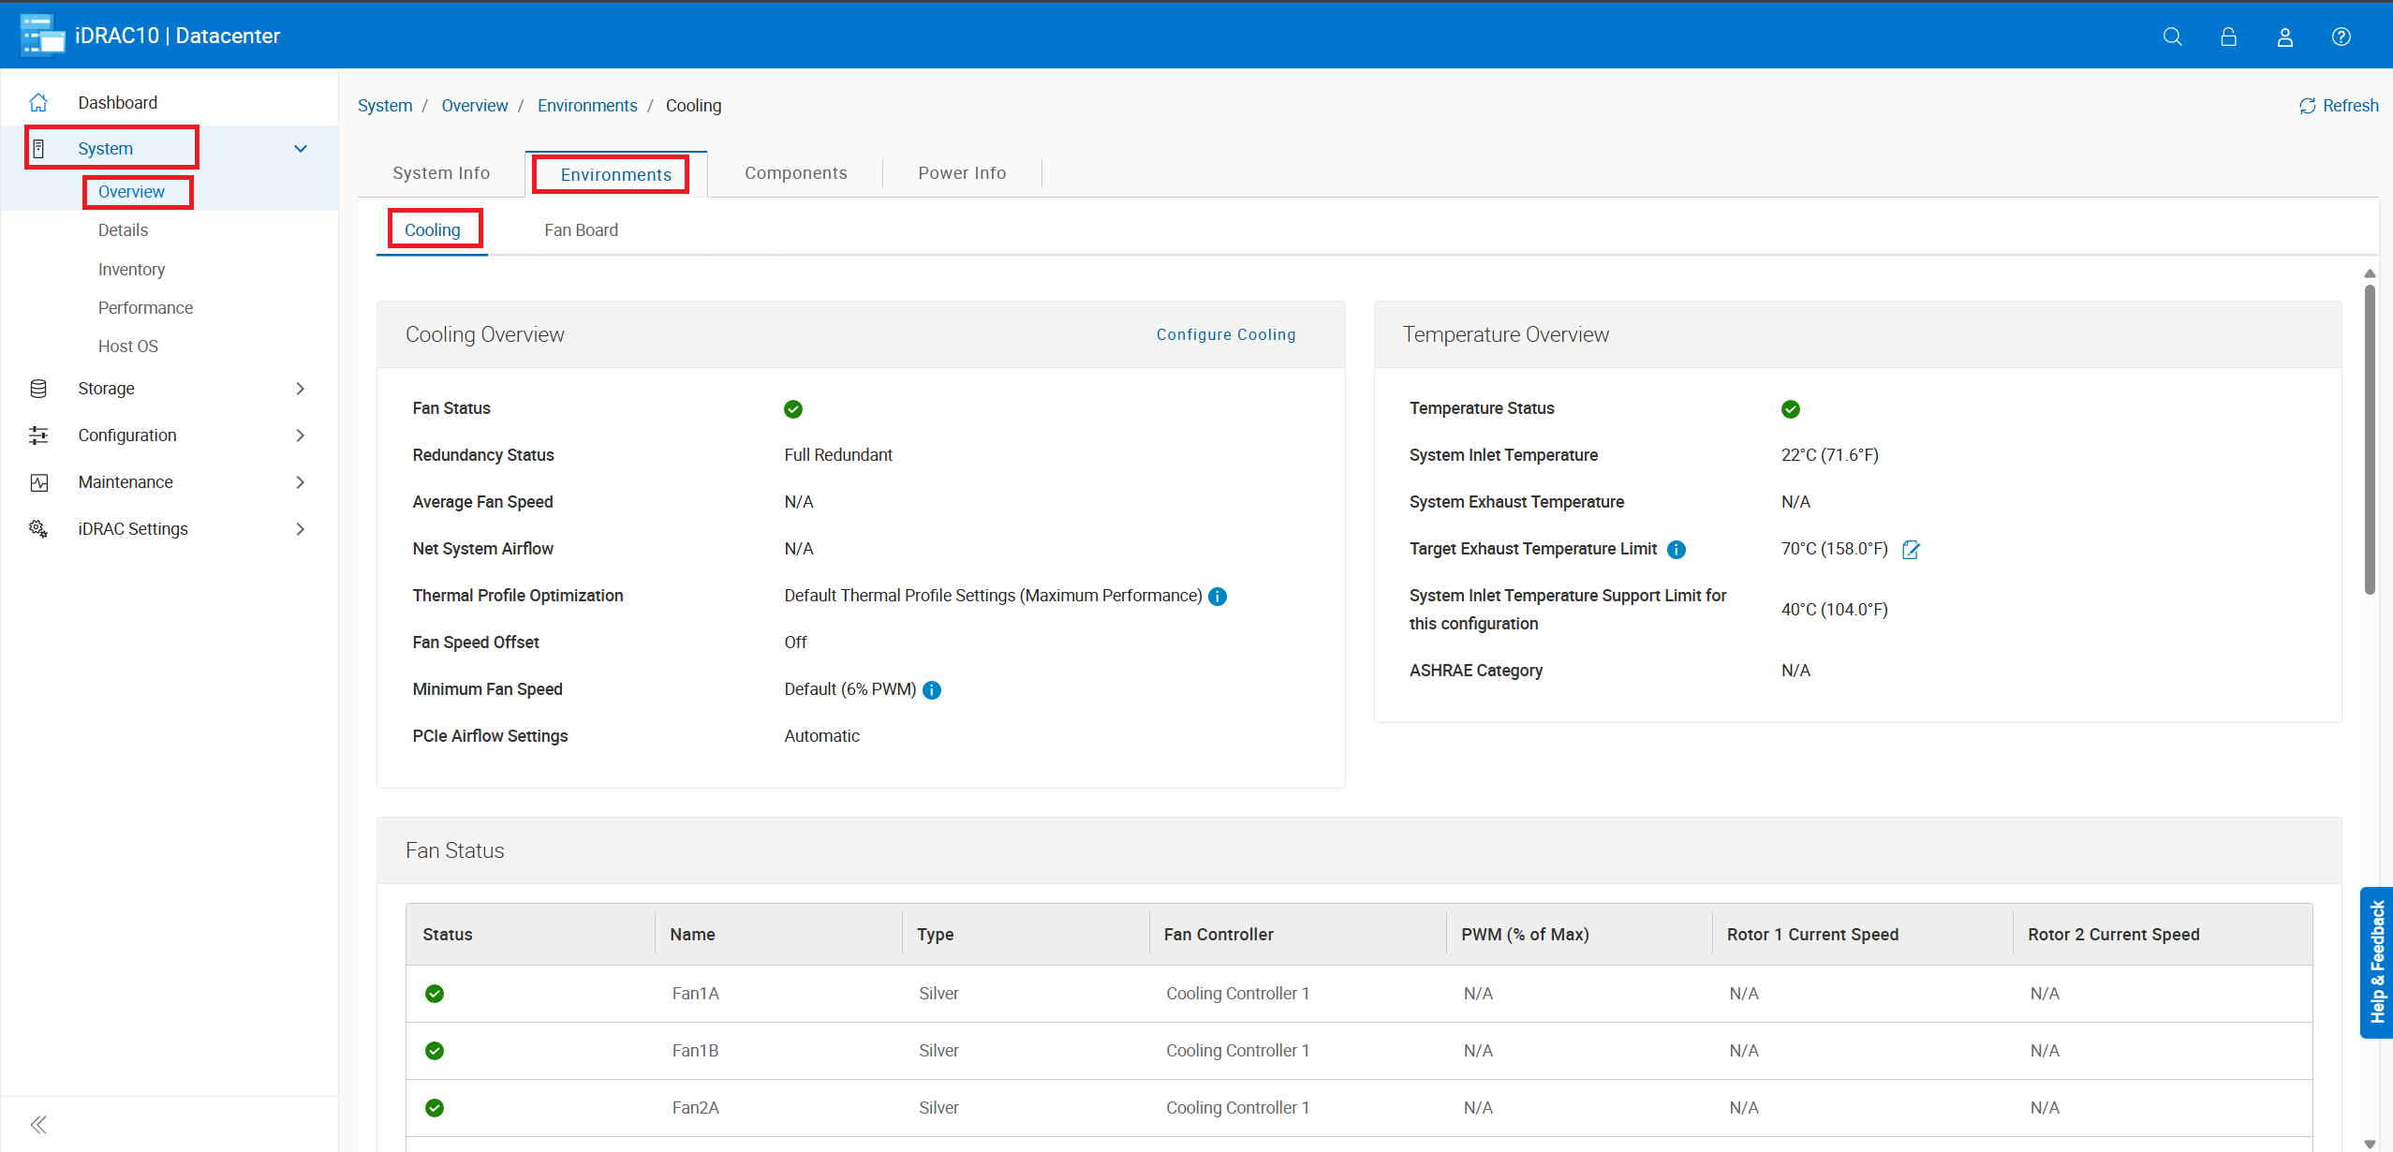
Task: Switch to the Power Info tab
Action: 962,173
